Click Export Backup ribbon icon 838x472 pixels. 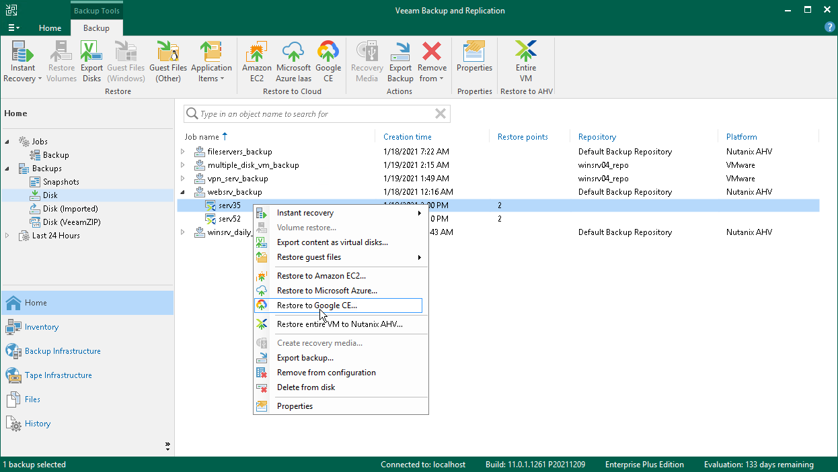coord(400,61)
